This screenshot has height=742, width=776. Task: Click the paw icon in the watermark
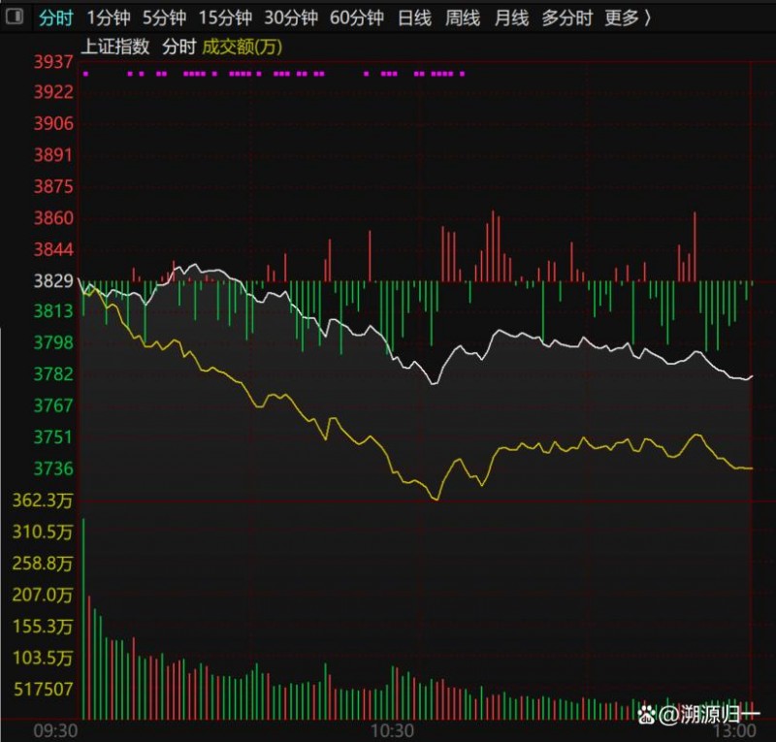click(646, 716)
